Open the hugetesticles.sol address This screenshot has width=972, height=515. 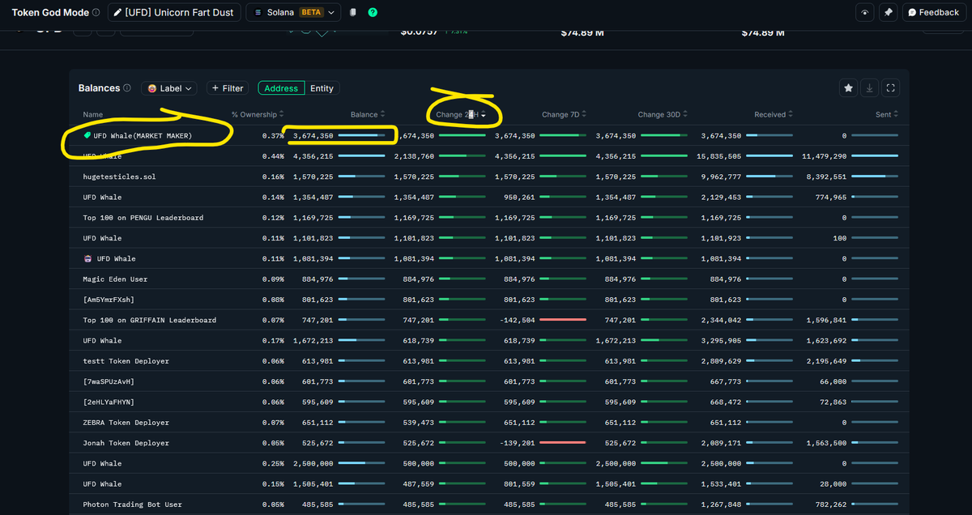pos(119,177)
